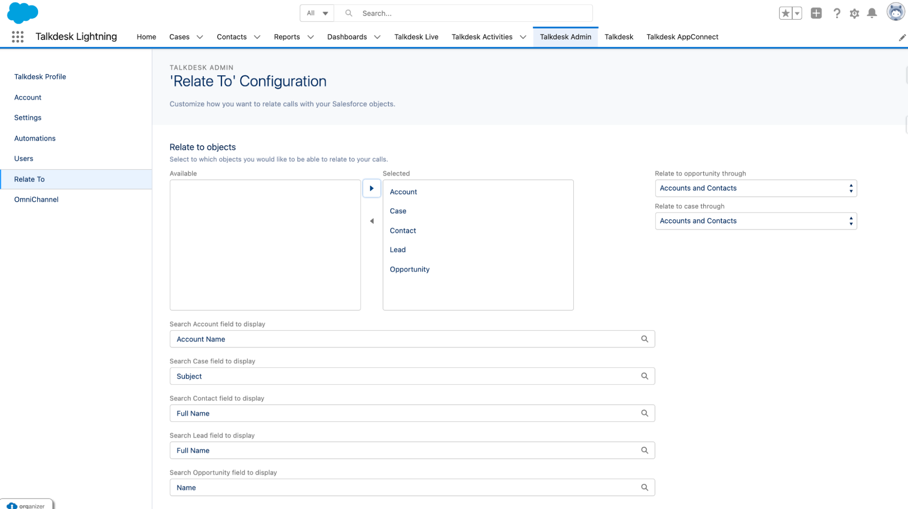Expand the Contacts tab chevron
Viewport: 908px width, 509px height.
[257, 37]
